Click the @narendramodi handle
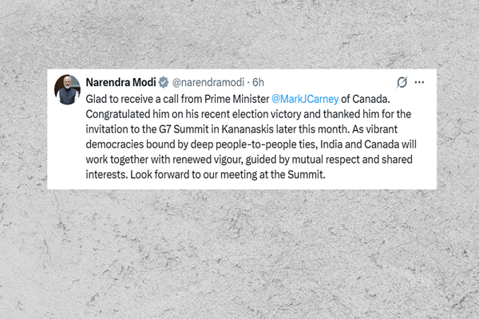Viewport: 479px width, 319px height. pos(207,82)
